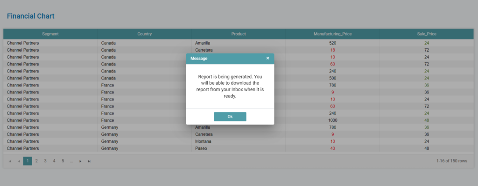
Task: Select the Montana product cell
Action: 203,141
